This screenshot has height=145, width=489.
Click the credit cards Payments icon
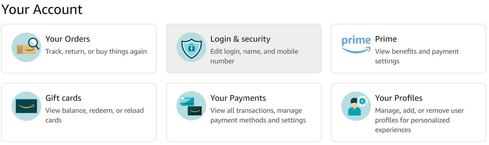click(x=191, y=106)
